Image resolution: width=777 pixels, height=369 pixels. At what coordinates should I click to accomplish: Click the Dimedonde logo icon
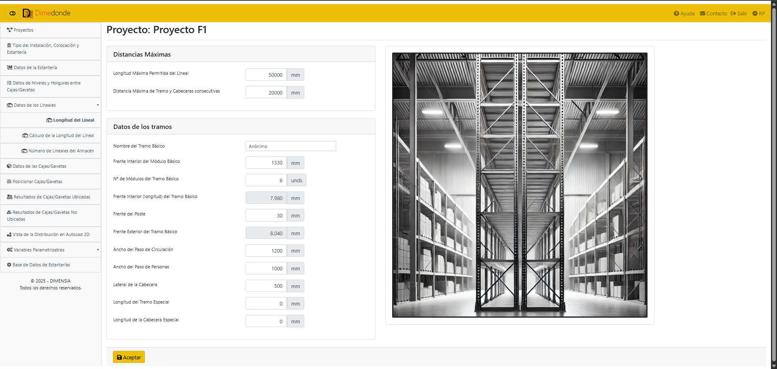[x=28, y=13]
